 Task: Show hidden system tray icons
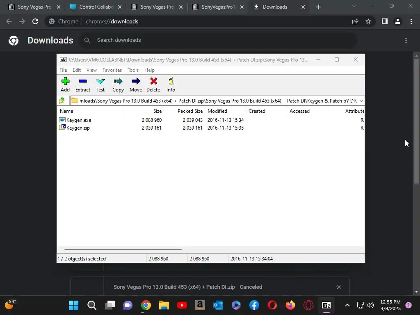347,305
